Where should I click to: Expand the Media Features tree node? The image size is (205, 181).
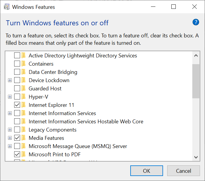pyautogui.click(x=10, y=138)
